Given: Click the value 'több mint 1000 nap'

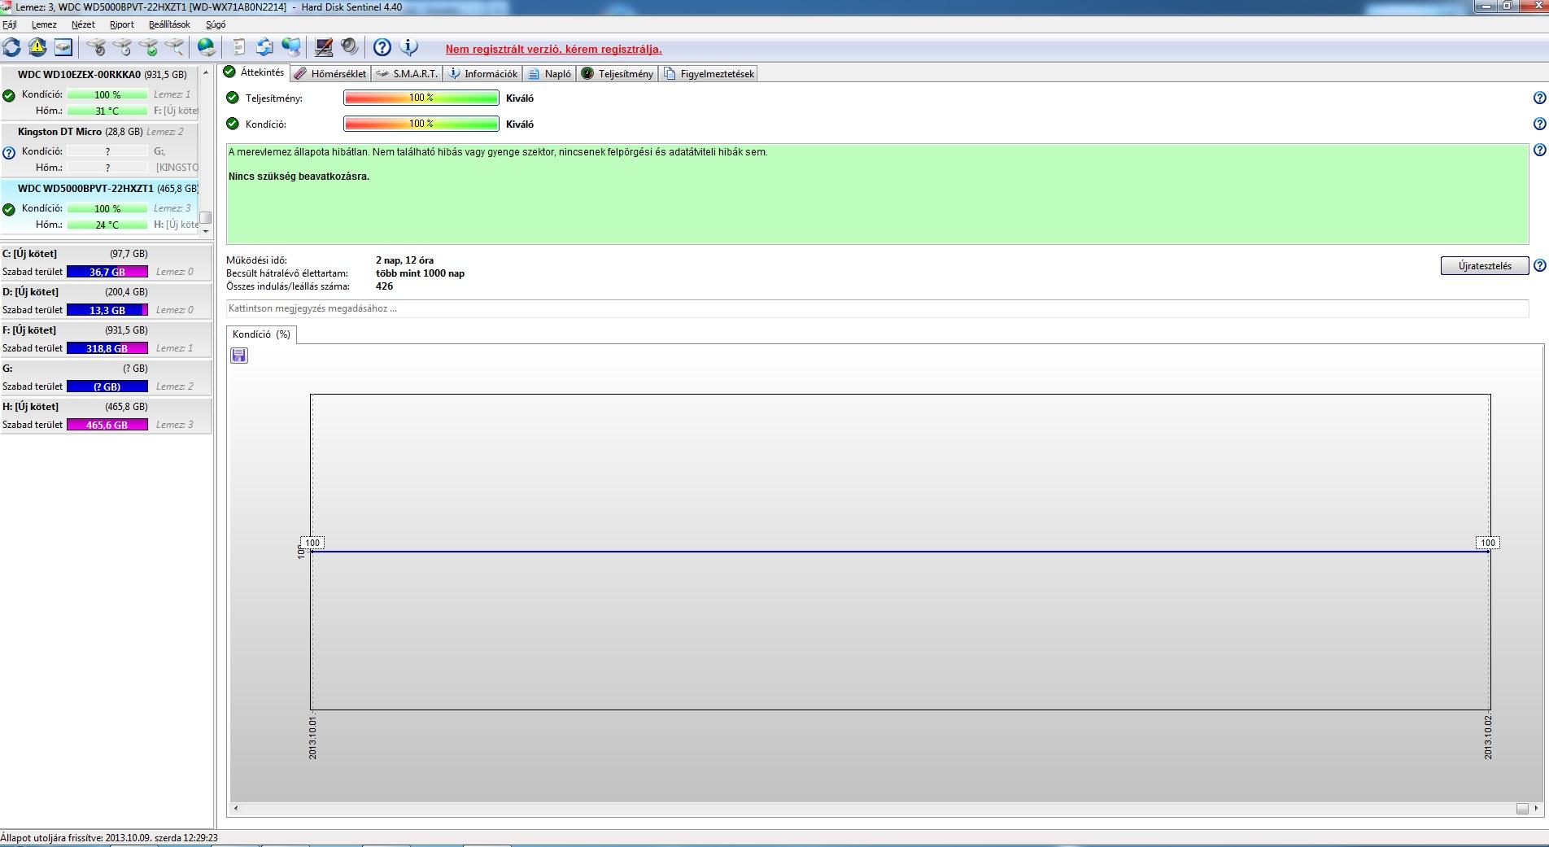Looking at the screenshot, I should pos(420,273).
